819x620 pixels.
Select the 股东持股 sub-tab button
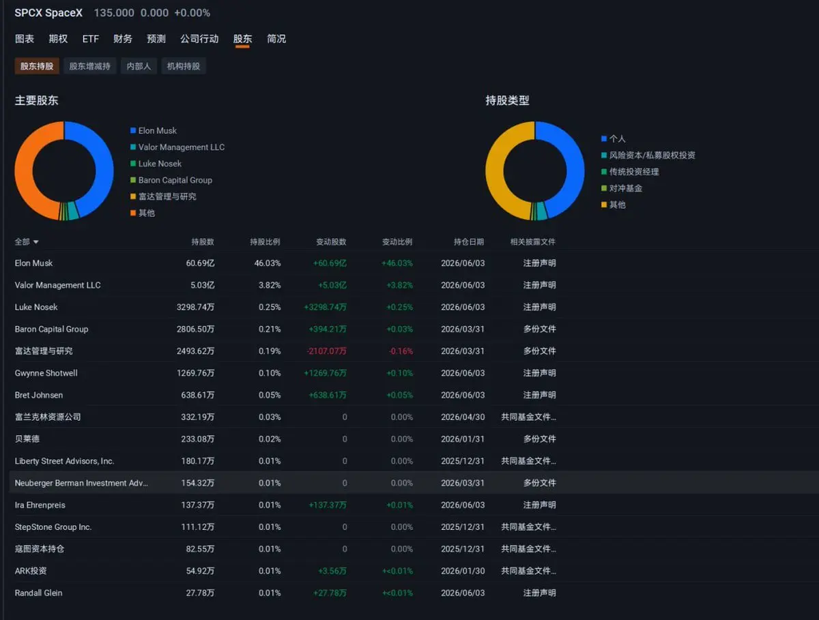coord(37,66)
